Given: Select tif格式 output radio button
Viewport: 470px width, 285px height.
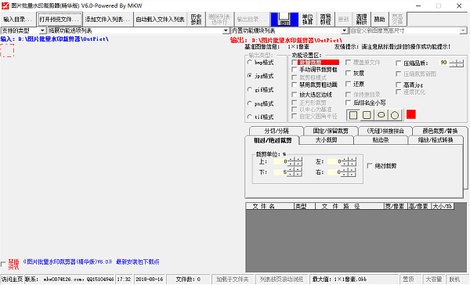Looking at the screenshot, I should [x=249, y=117].
